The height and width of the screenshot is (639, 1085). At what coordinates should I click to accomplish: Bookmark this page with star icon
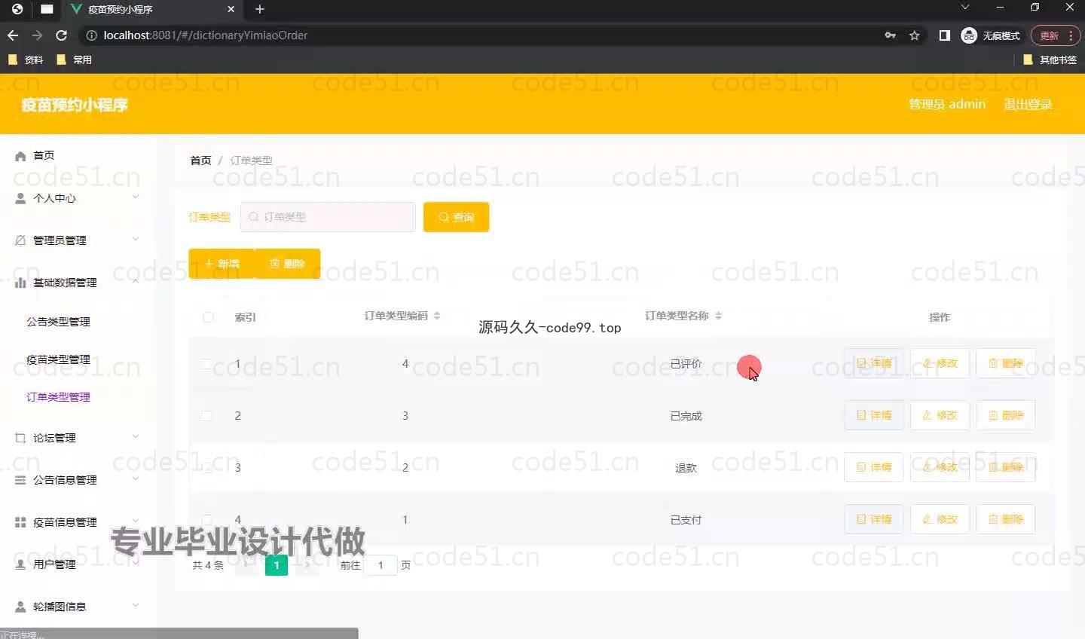915,35
